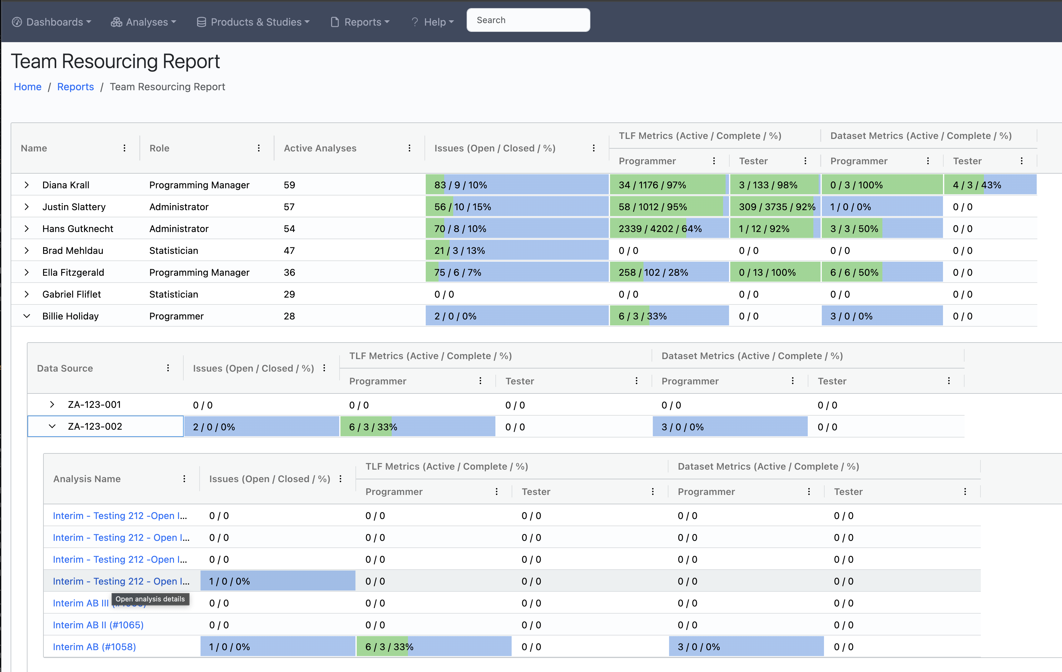
Task: Open the Interim AB II (#1065) analysis
Action: [98, 624]
